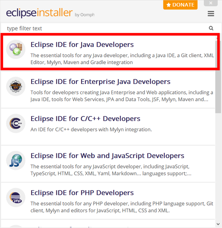Click the orange DONATE button
The width and height of the screenshot is (222, 228).
coord(180,5)
